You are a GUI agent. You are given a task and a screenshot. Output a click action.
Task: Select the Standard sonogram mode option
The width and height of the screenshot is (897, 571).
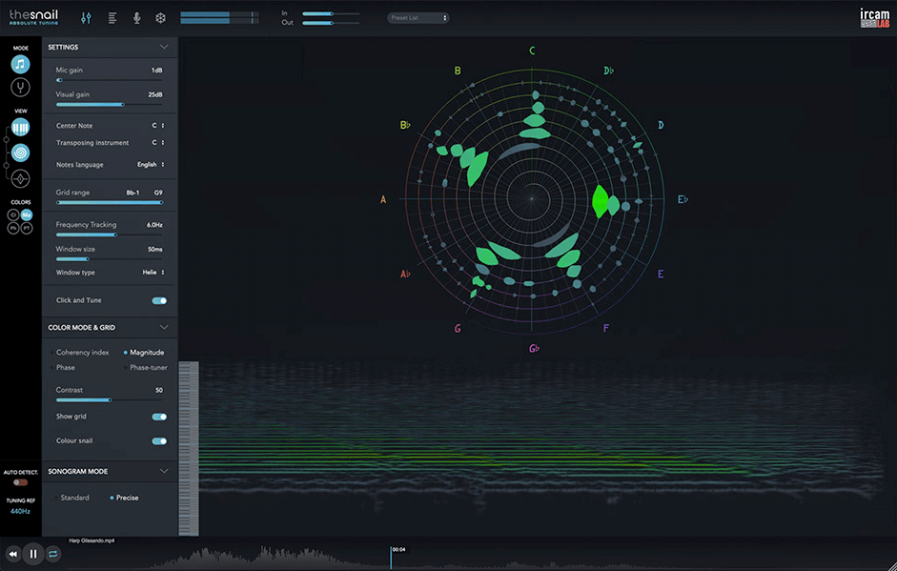(74, 498)
